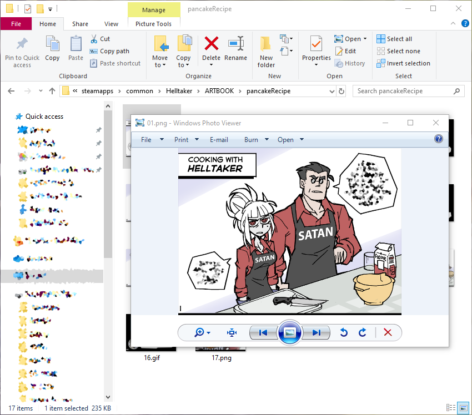The height and width of the screenshot is (415, 472).
Task: Click History in the Open group
Action: (x=350, y=63)
